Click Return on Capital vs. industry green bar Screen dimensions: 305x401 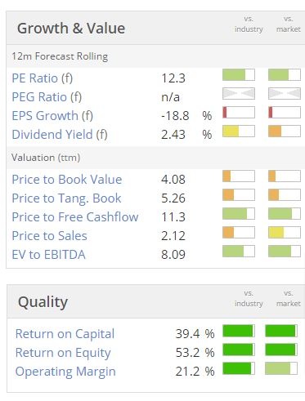(x=239, y=331)
